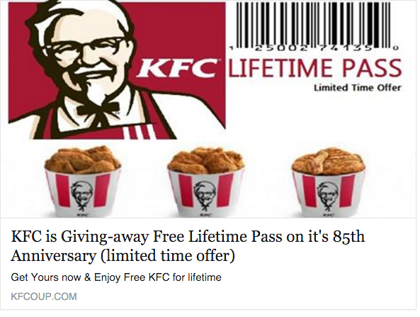
Task: Click the word Anniversary in headline
Action: tap(53, 255)
